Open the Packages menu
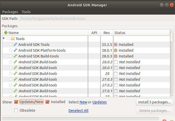 pos(10,12)
